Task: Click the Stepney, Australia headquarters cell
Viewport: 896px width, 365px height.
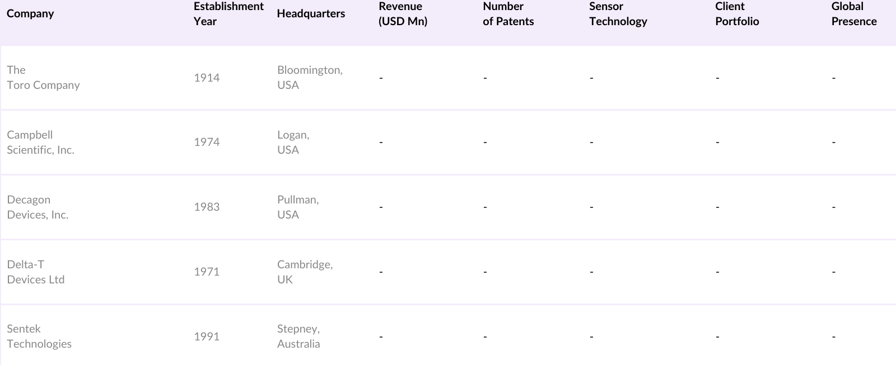Action: point(298,336)
